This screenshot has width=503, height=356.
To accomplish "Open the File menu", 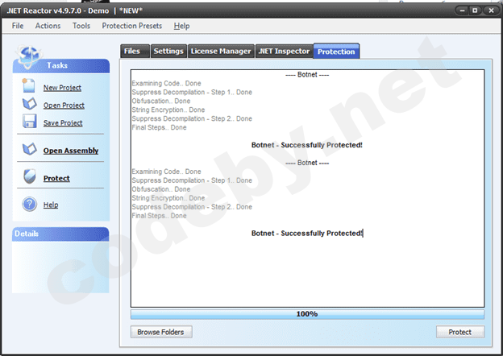I will pyautogui.click(x=18, y=26).
